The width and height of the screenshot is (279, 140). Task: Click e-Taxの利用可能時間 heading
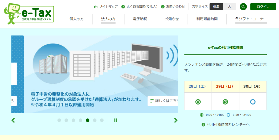(225, 47)
